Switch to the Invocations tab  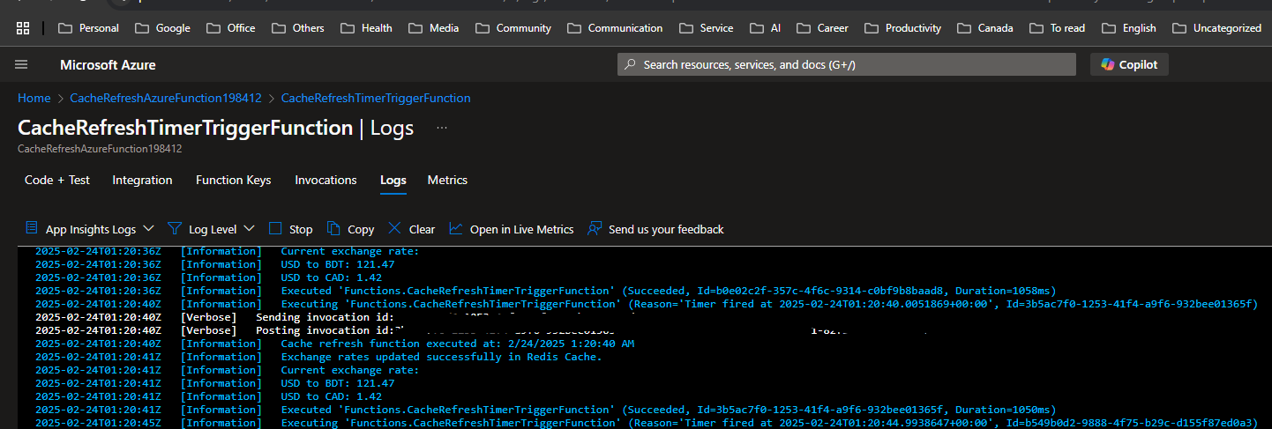325,180
